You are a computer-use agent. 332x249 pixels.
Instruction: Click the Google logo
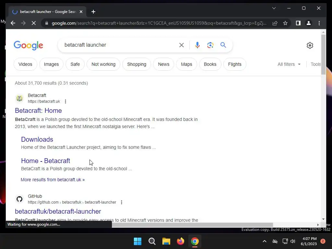(x=29, y=45)
